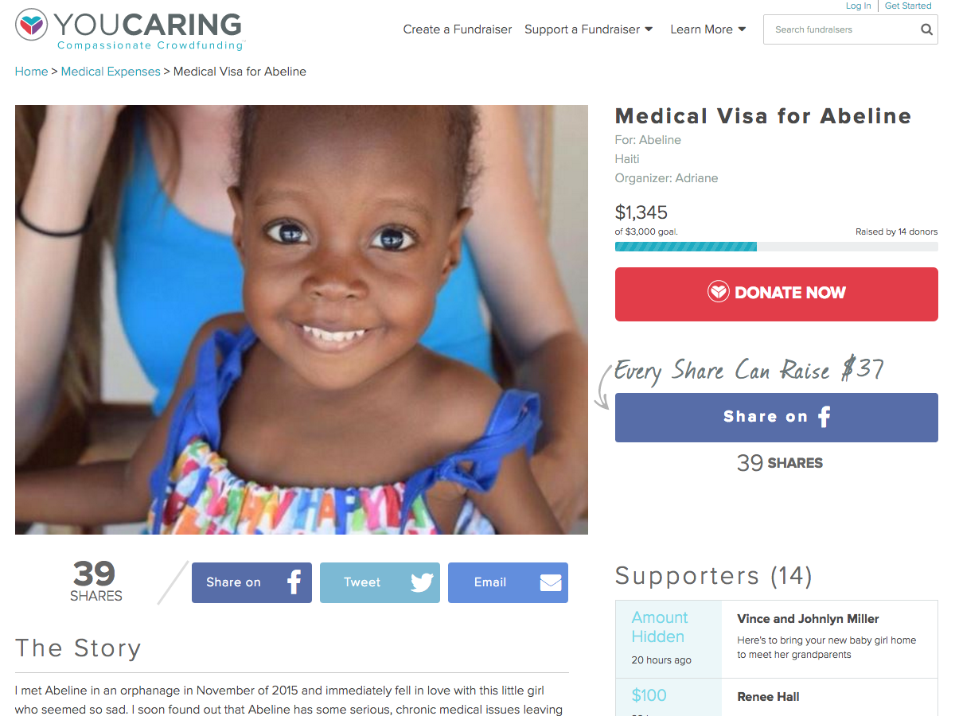Focus the Search fundraisers field
The height and width of the screenshot is (716, 955).
coord(840,29)
